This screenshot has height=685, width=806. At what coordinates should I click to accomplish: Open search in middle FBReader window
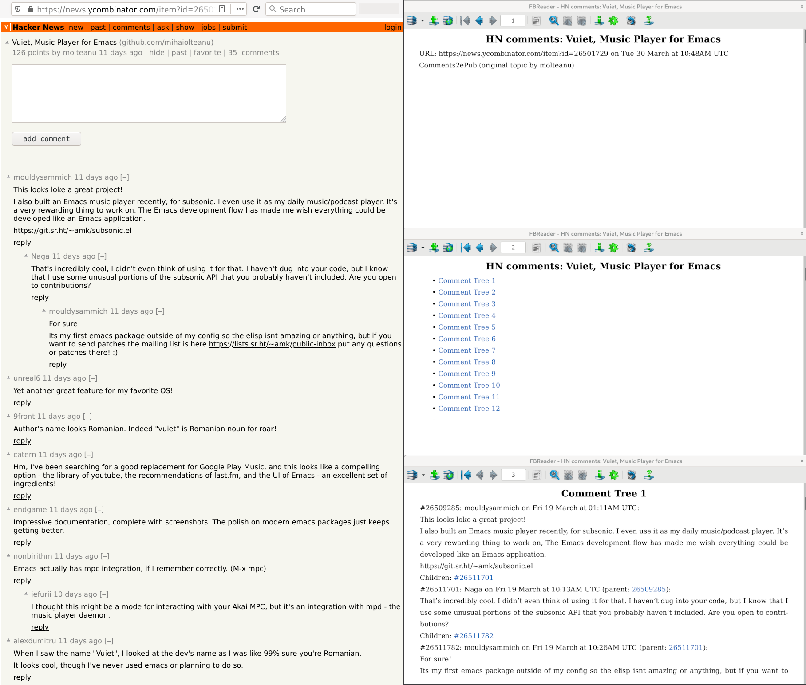click(x=554, y=248)
